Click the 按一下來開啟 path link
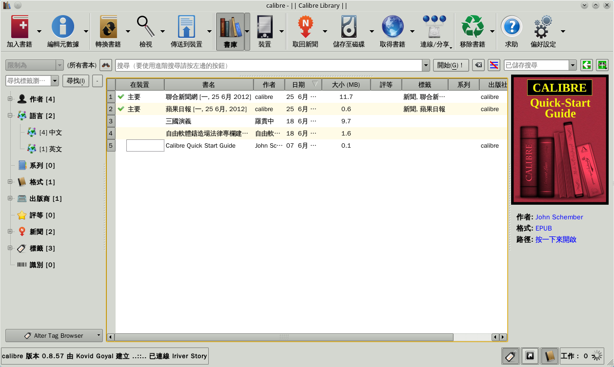Image resolution: width=614 pixels, height=367 pixels. [x=556, y=239]
